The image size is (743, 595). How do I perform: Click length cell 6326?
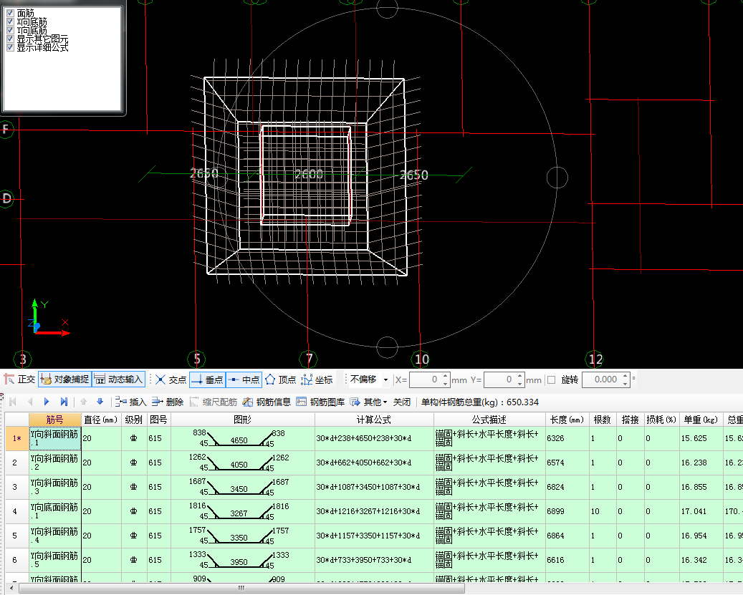click(x=567, y=438)
